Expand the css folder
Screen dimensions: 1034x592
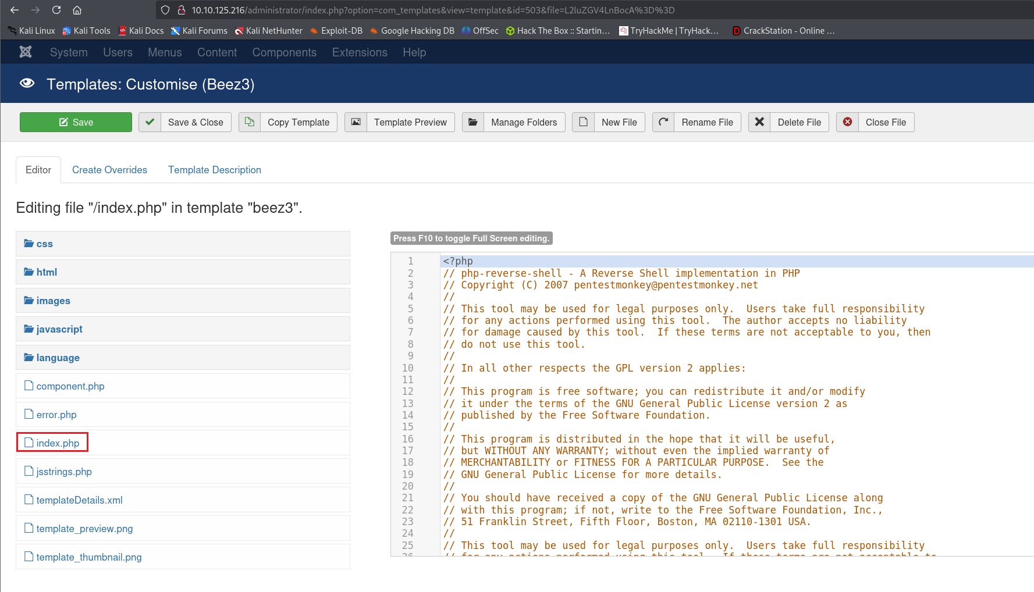[x=183, y=244]
